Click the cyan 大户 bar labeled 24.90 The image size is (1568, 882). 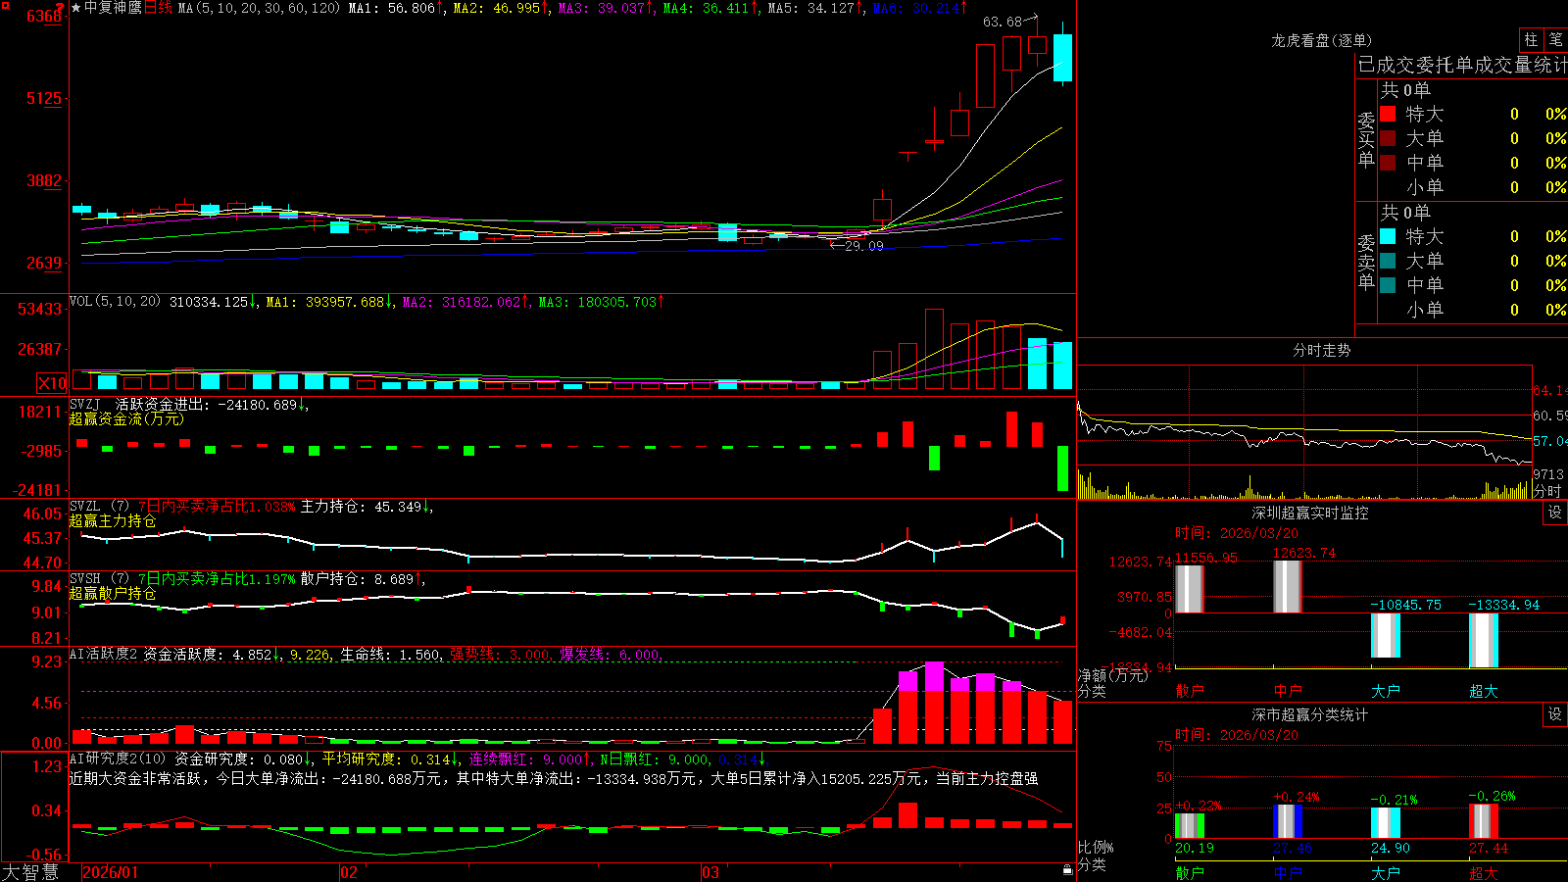(x=1386, y=823)
